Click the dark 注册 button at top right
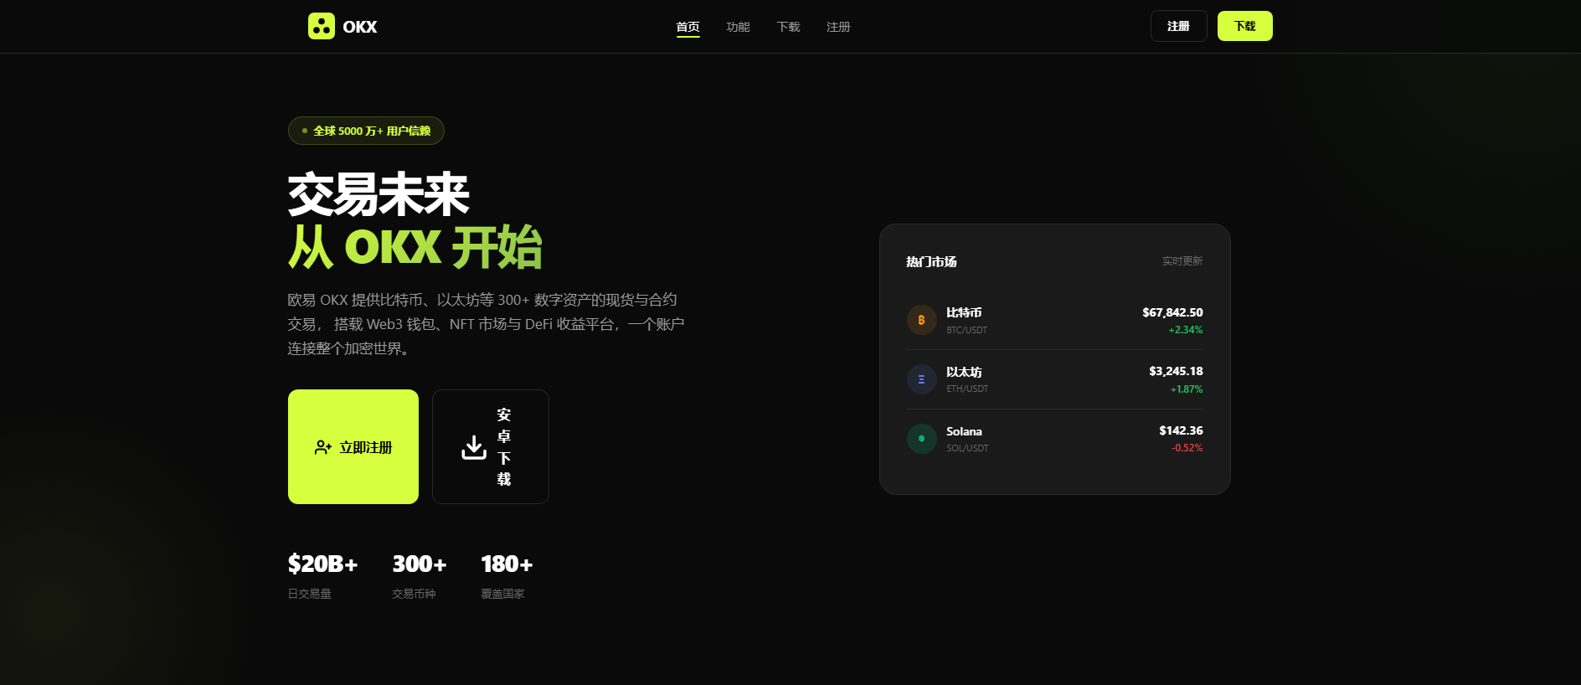 tap(1178, 26)
